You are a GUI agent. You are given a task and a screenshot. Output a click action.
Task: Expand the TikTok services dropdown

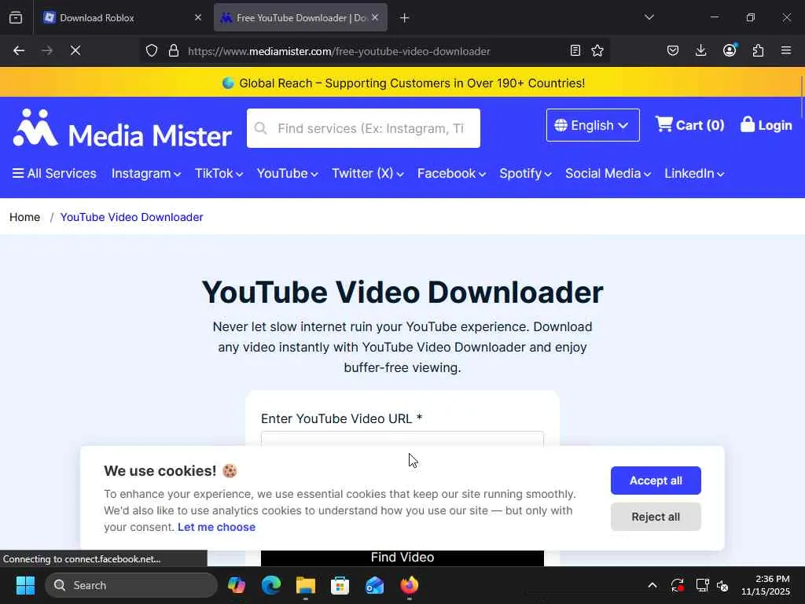coord(219,174)
